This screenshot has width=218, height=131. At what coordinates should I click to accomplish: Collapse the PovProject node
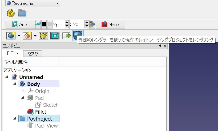(x=15, y=119)
